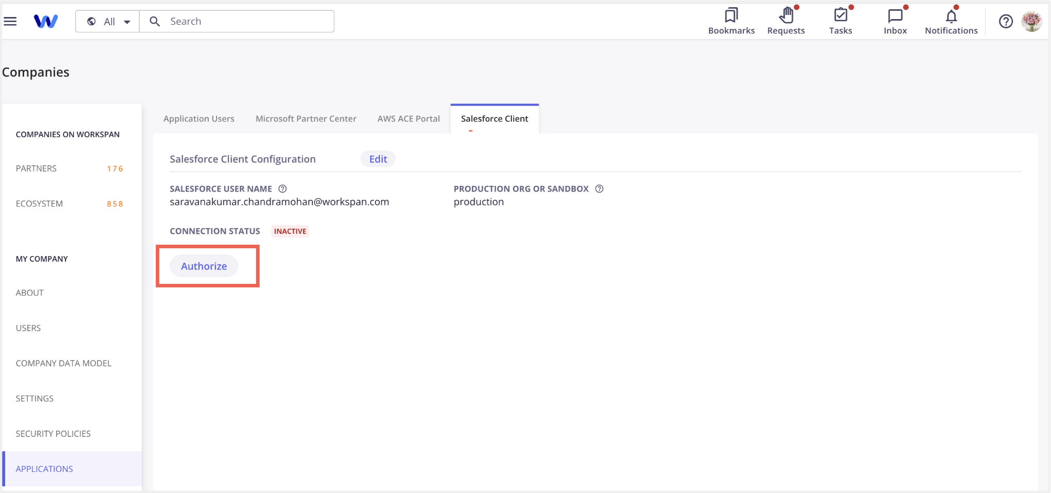Viewport: 1051px width, 493px height.
Task: Open the hamburger main menu
Action: (x=10, y=21)
